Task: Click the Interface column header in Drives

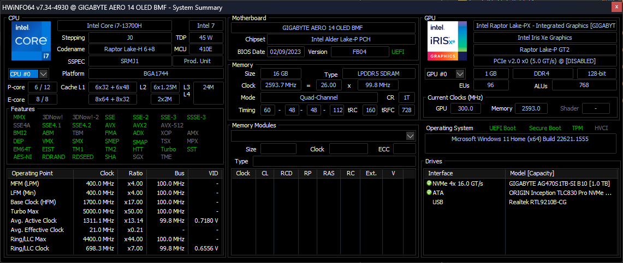Action: (x=464, y=174)
